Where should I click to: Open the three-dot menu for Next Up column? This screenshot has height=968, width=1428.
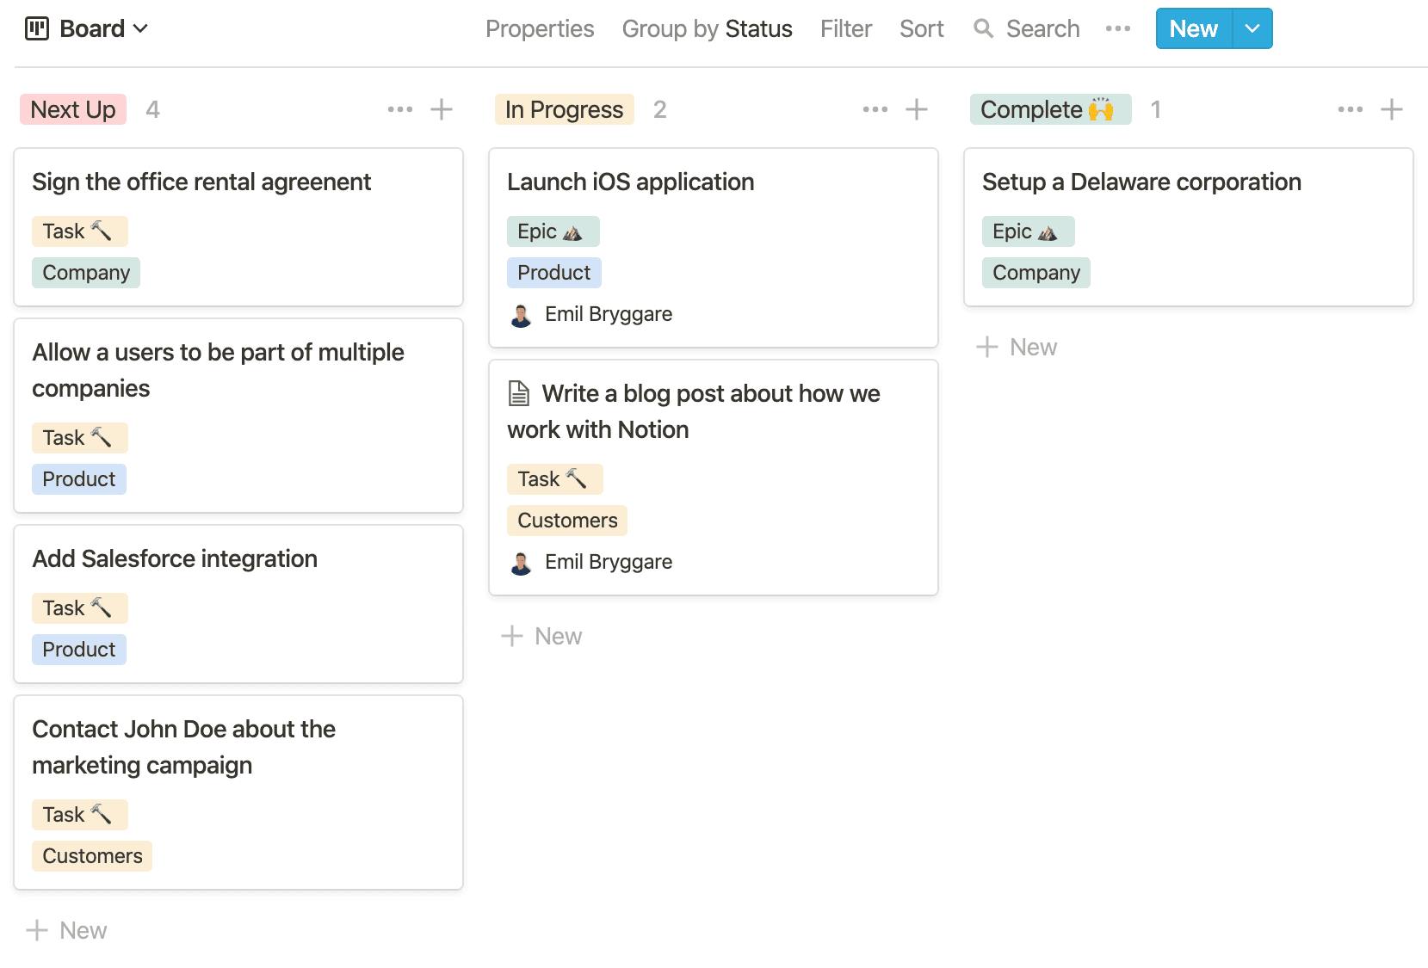[400, 109]
